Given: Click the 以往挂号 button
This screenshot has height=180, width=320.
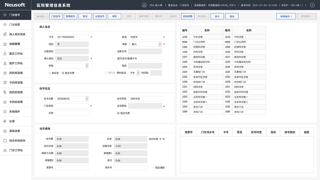Looking at the screenshot, I should pos(100,16).
